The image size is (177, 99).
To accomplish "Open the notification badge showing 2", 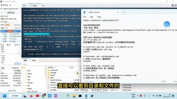I will [x=173, y=96].
